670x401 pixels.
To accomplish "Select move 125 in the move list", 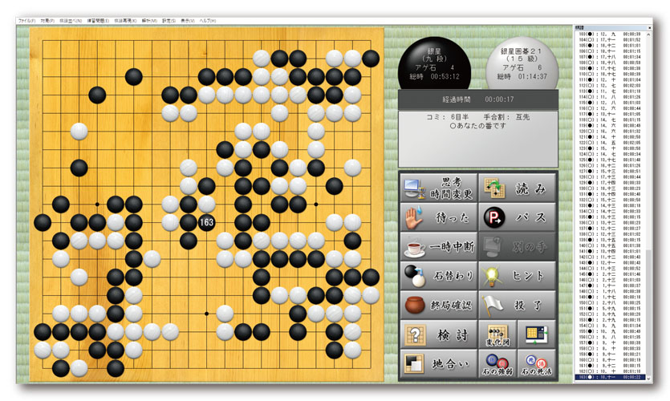I will [x=610, y=160].
